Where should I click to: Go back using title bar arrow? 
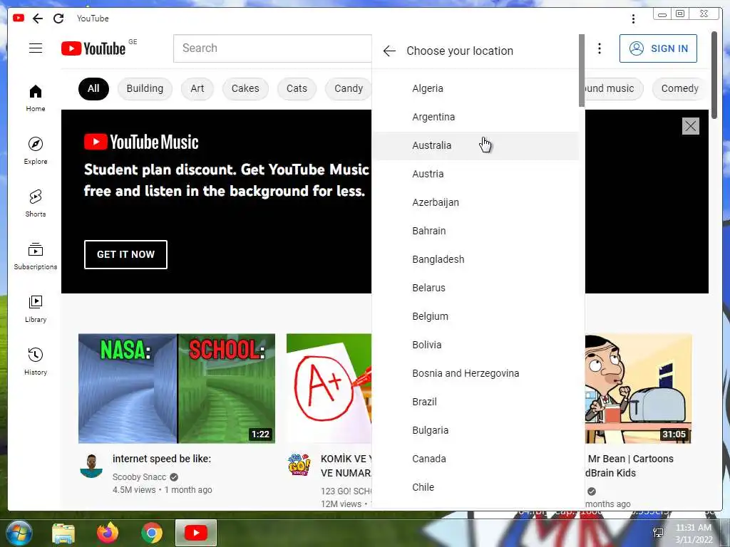(x=38, y=18)
